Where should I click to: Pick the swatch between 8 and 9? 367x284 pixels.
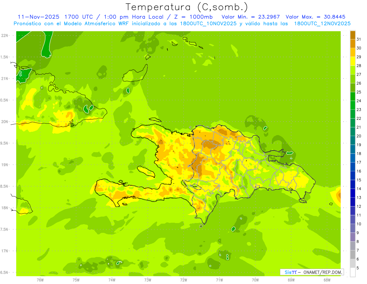coord(353,237)
